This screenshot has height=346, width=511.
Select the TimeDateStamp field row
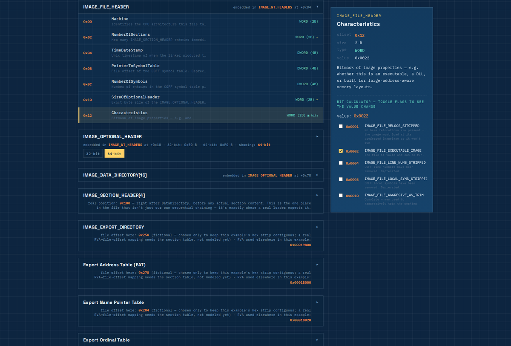click(201, 53)
